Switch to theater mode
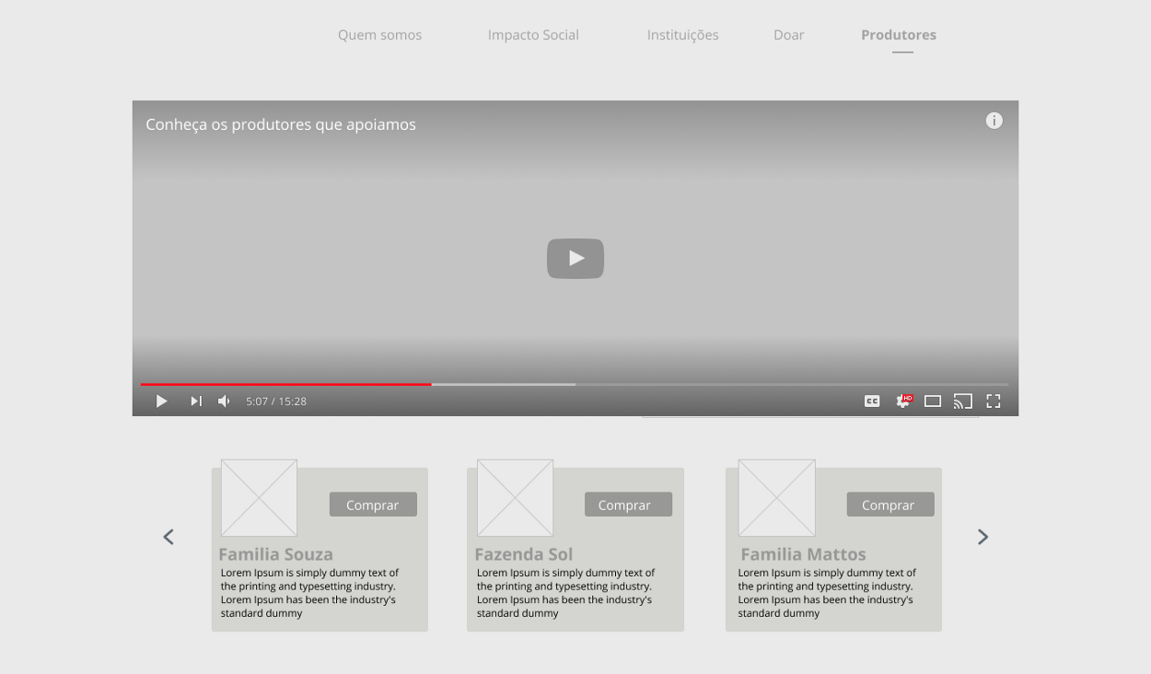 [x=933, y=401]
